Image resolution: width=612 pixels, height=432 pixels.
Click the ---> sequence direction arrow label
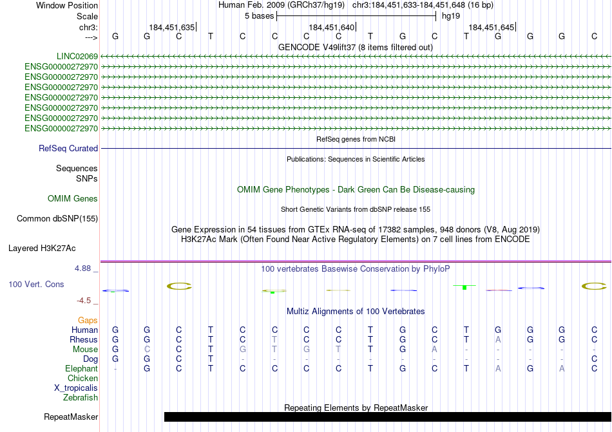(91, 37)
